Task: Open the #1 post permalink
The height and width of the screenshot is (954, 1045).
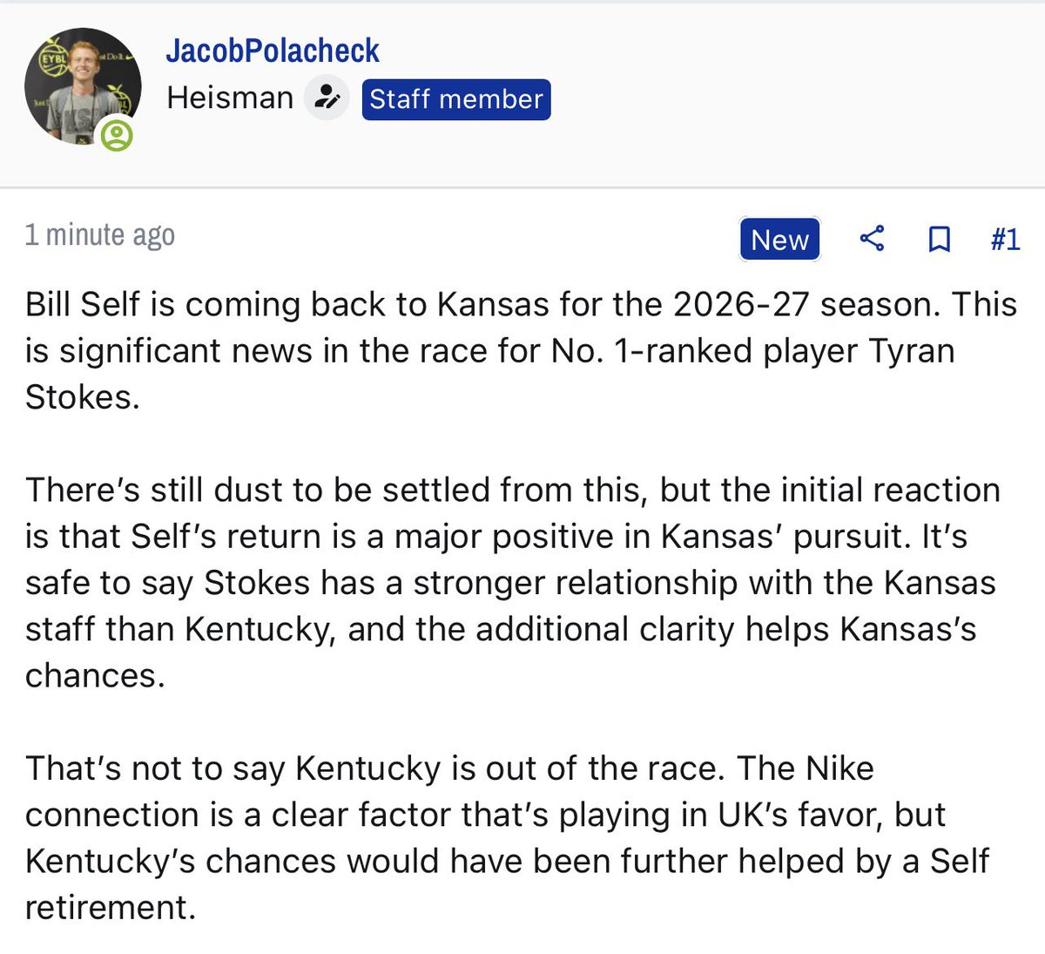Action: pos(1005,239)
